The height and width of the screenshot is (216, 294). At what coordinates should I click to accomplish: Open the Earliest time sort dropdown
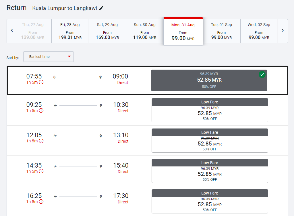pos(48,57)
